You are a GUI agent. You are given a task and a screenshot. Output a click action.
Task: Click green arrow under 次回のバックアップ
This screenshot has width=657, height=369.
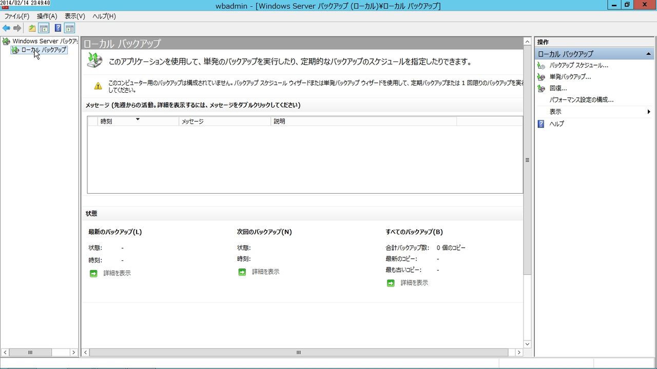(242, 272)
